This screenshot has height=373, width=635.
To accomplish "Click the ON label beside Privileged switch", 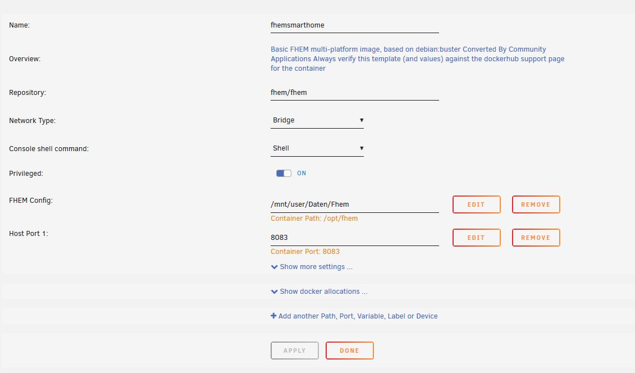I will [301, 174].
